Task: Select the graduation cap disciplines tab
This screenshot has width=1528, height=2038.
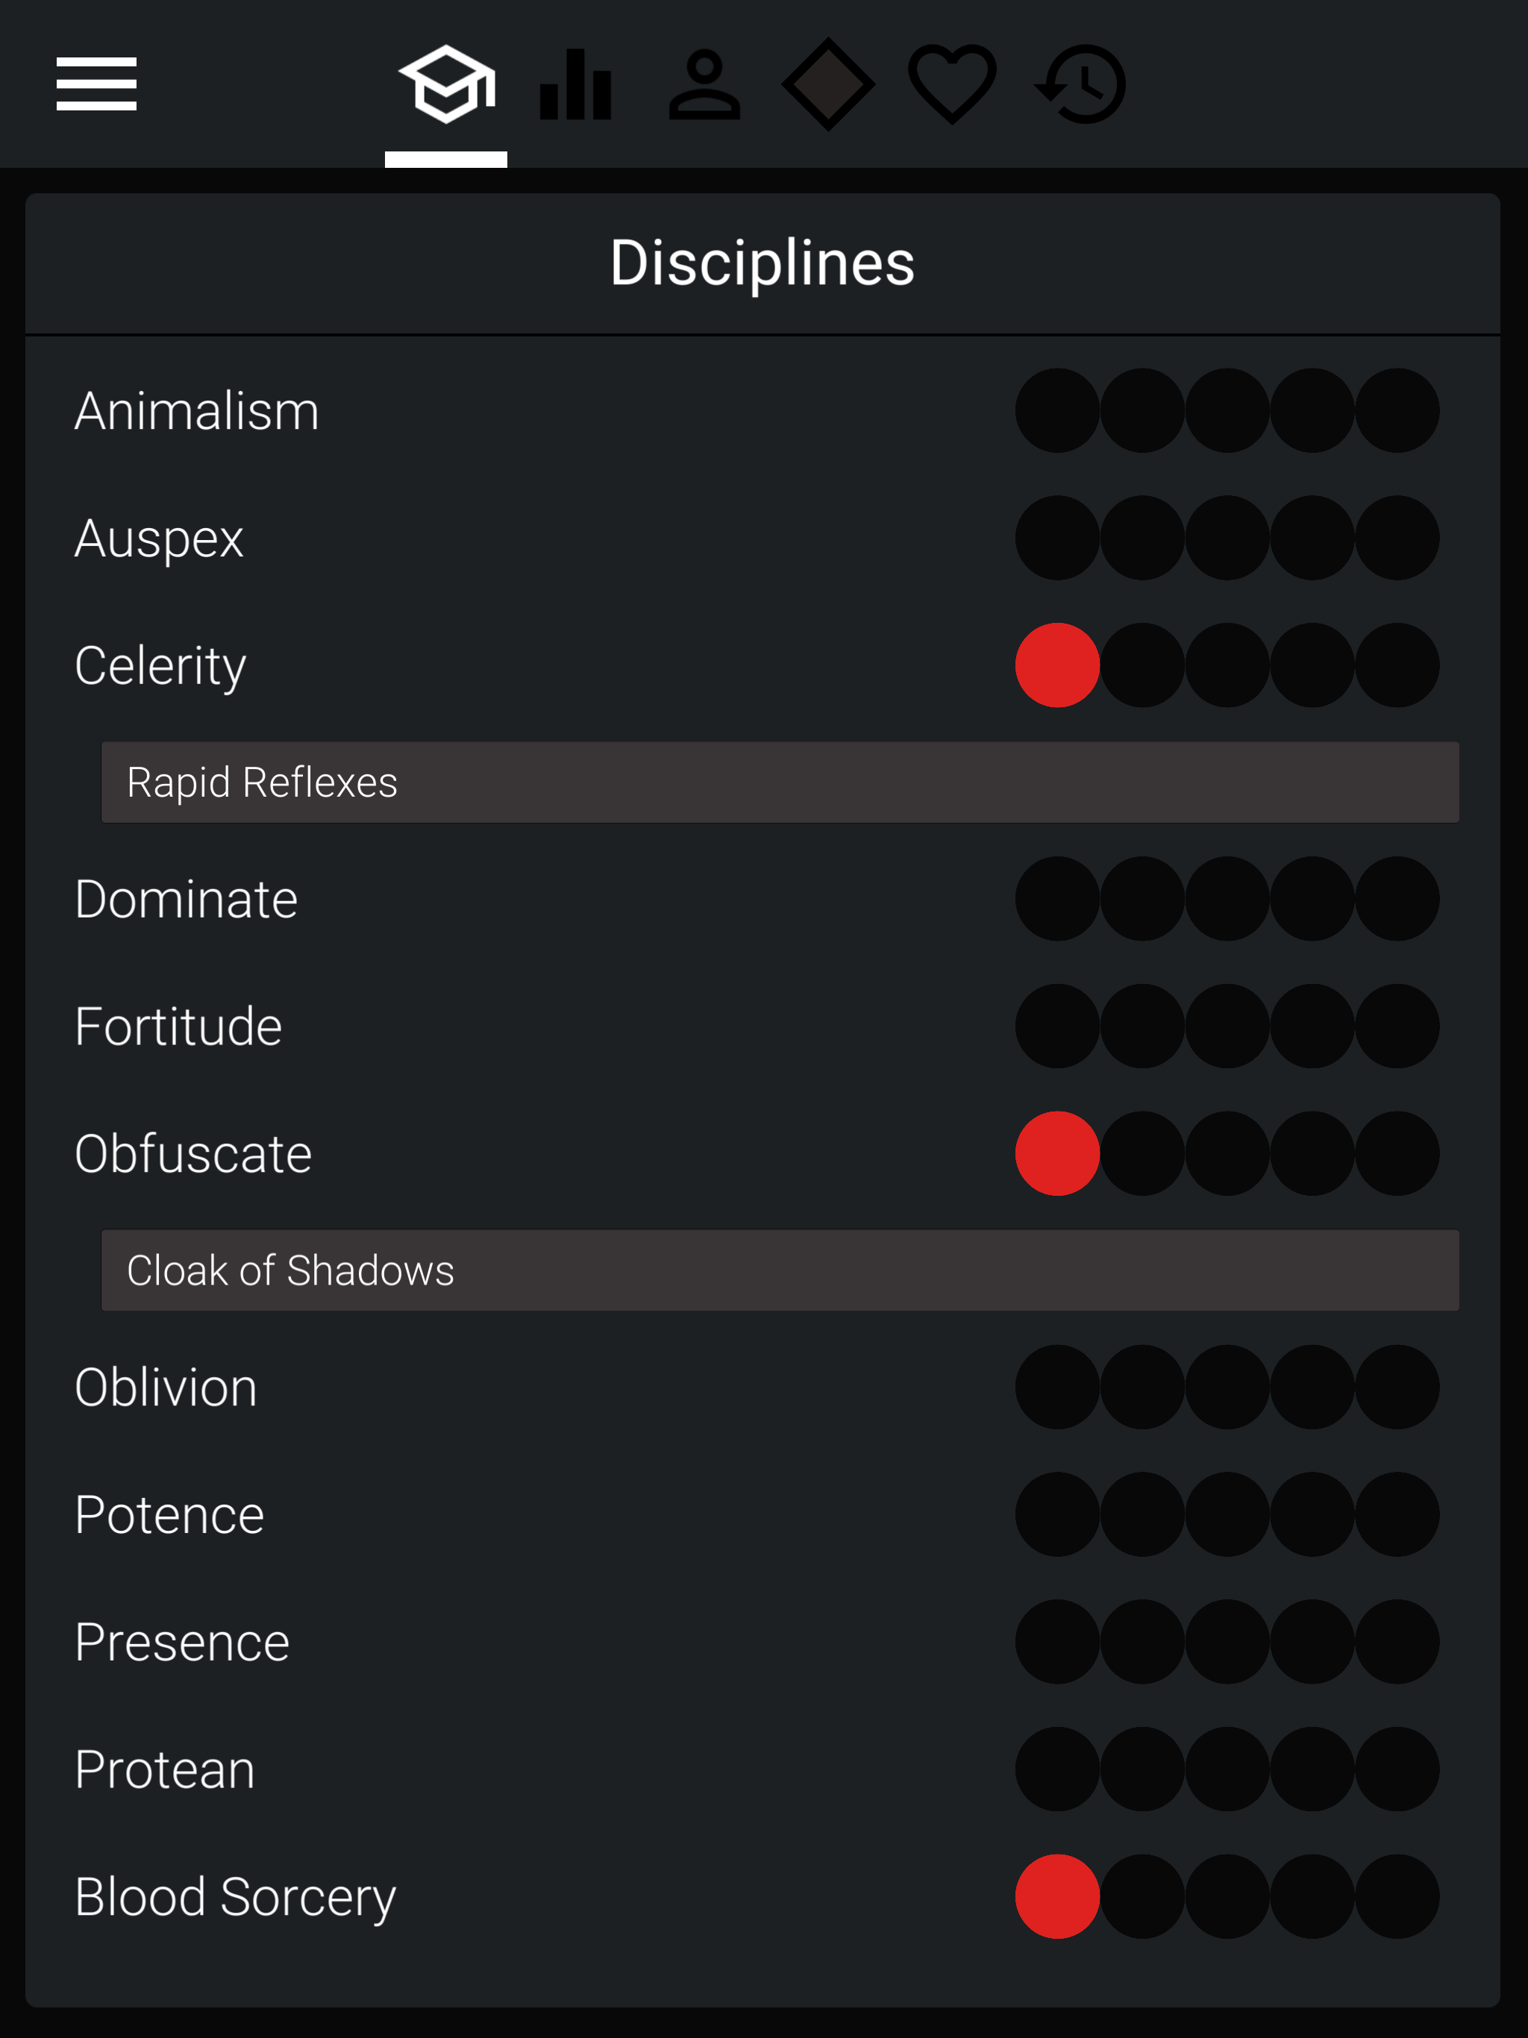Action: 446,85
